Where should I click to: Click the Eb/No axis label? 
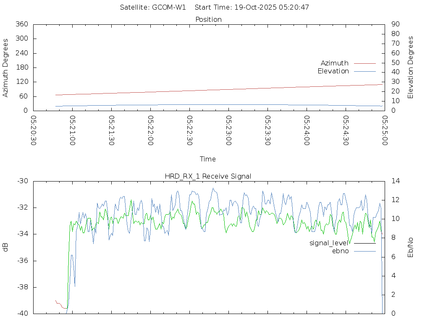pos(411,247)
